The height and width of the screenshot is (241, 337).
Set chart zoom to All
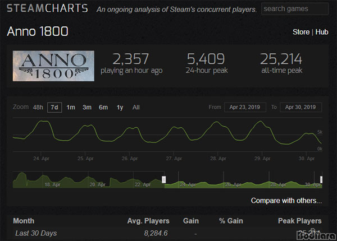[136, 107]
